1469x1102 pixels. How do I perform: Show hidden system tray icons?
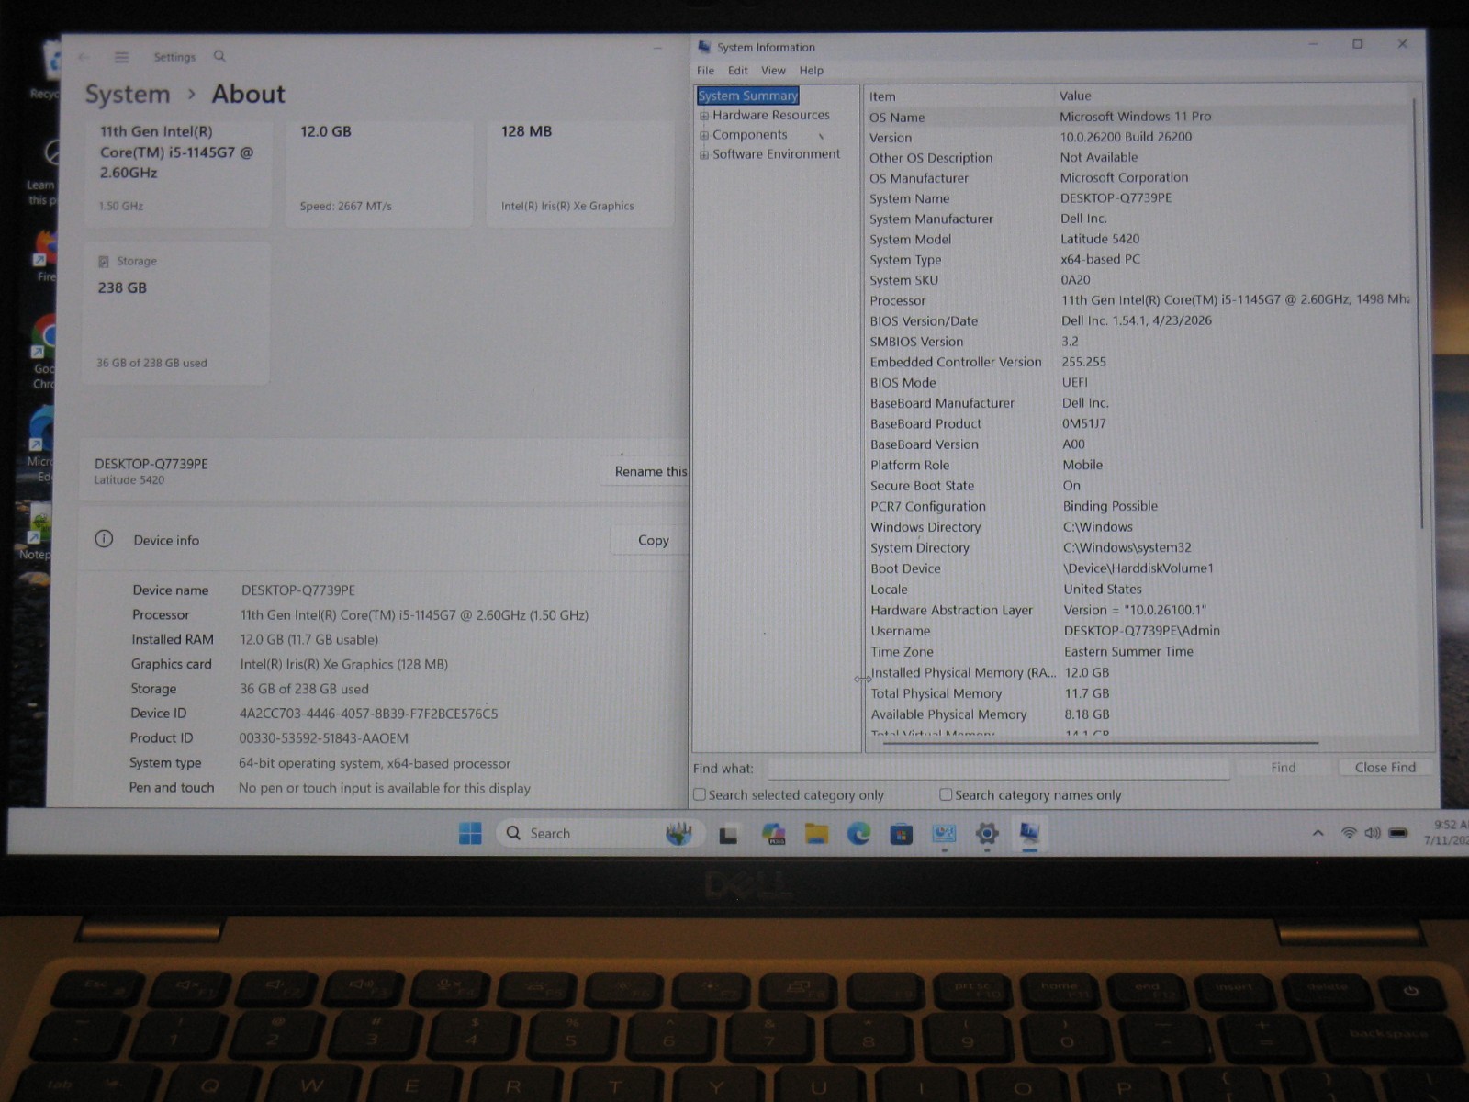coord(1318,833)
